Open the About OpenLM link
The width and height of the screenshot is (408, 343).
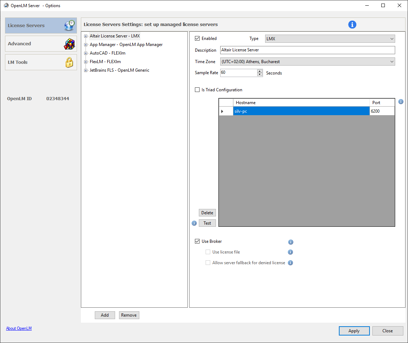click(19, 328)
